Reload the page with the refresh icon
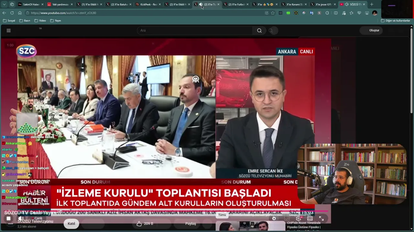 [12, 13]
